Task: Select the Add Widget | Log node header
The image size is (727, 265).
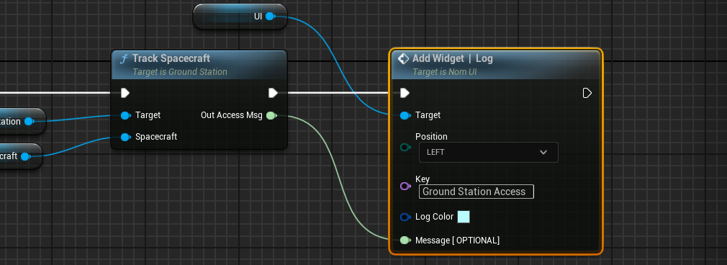Action: click(496, 65)
